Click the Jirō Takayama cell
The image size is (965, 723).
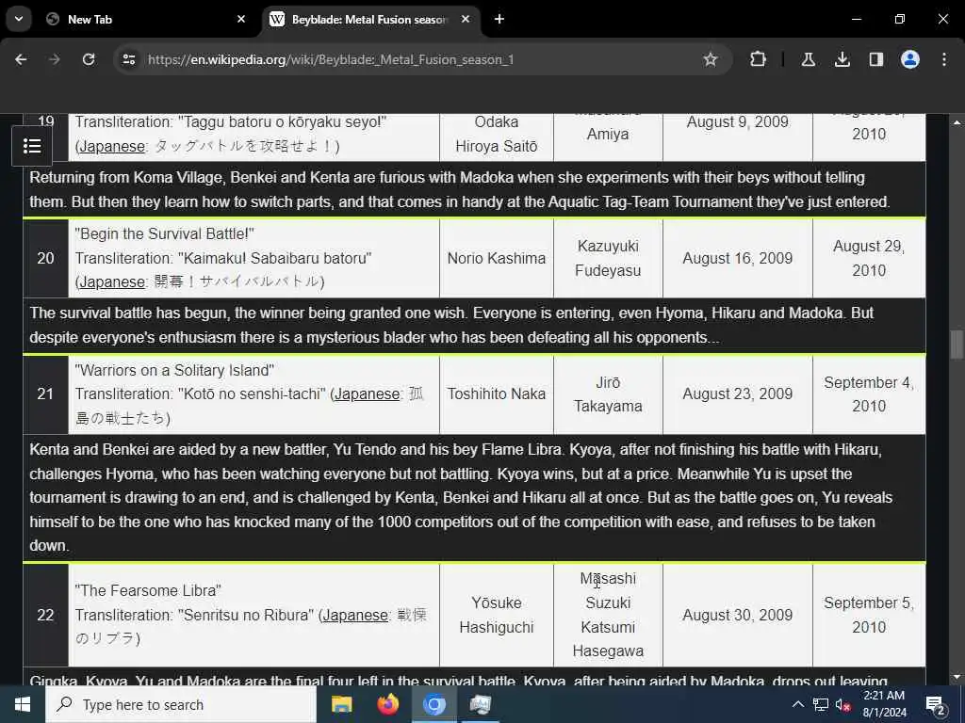(x=608, y=394)
